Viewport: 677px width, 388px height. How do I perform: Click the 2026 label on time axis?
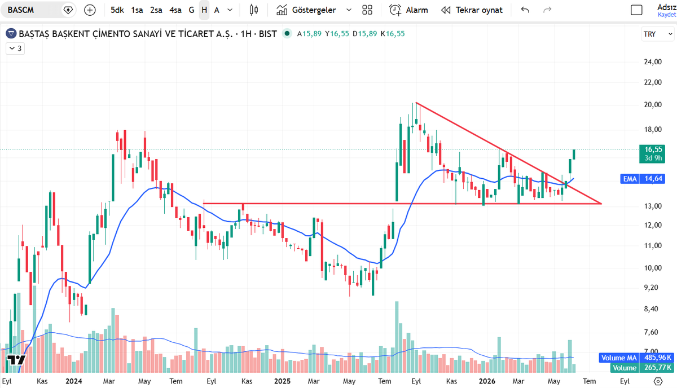pos(486,381)
